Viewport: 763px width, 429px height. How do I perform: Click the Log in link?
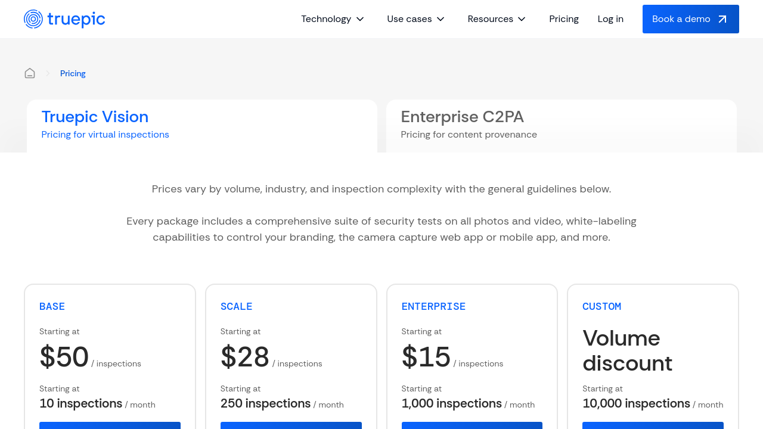[x=610, y=19]
